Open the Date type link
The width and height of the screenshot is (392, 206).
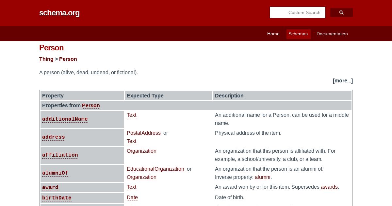[132, 197]
